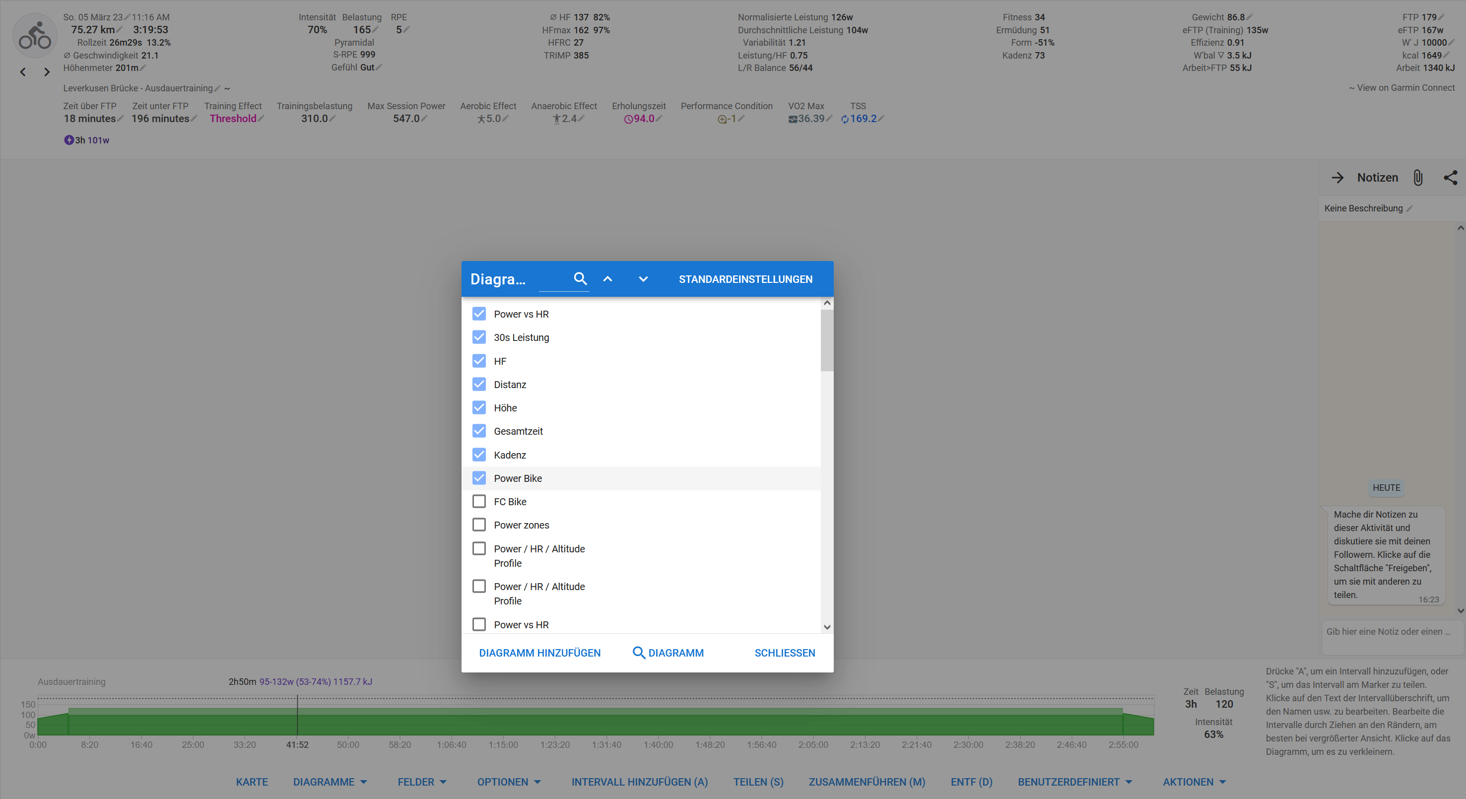Open the AKTIONEN dropdown menu
This screenshot has height=799, width=1466.
[x=1194, y=782]
